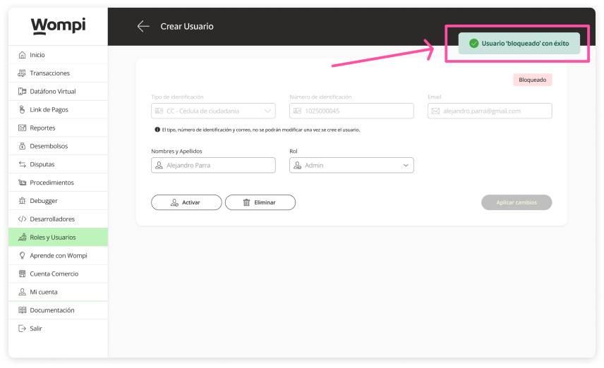Click the Salir logout icon
Screen dimensions: 604x368
(23, 329)
